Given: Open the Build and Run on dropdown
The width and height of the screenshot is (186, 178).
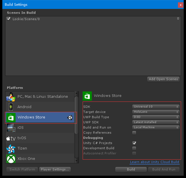Looking at the screenshot, I should 156,127.
